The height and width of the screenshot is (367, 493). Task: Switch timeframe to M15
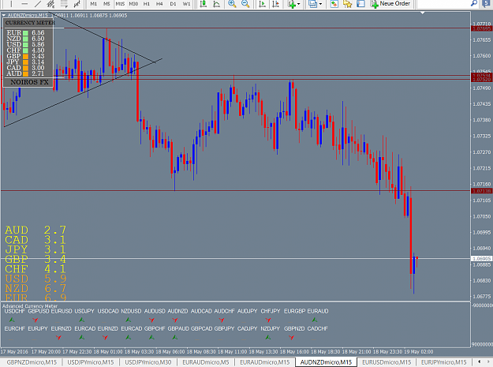click(x=120, y=4)
